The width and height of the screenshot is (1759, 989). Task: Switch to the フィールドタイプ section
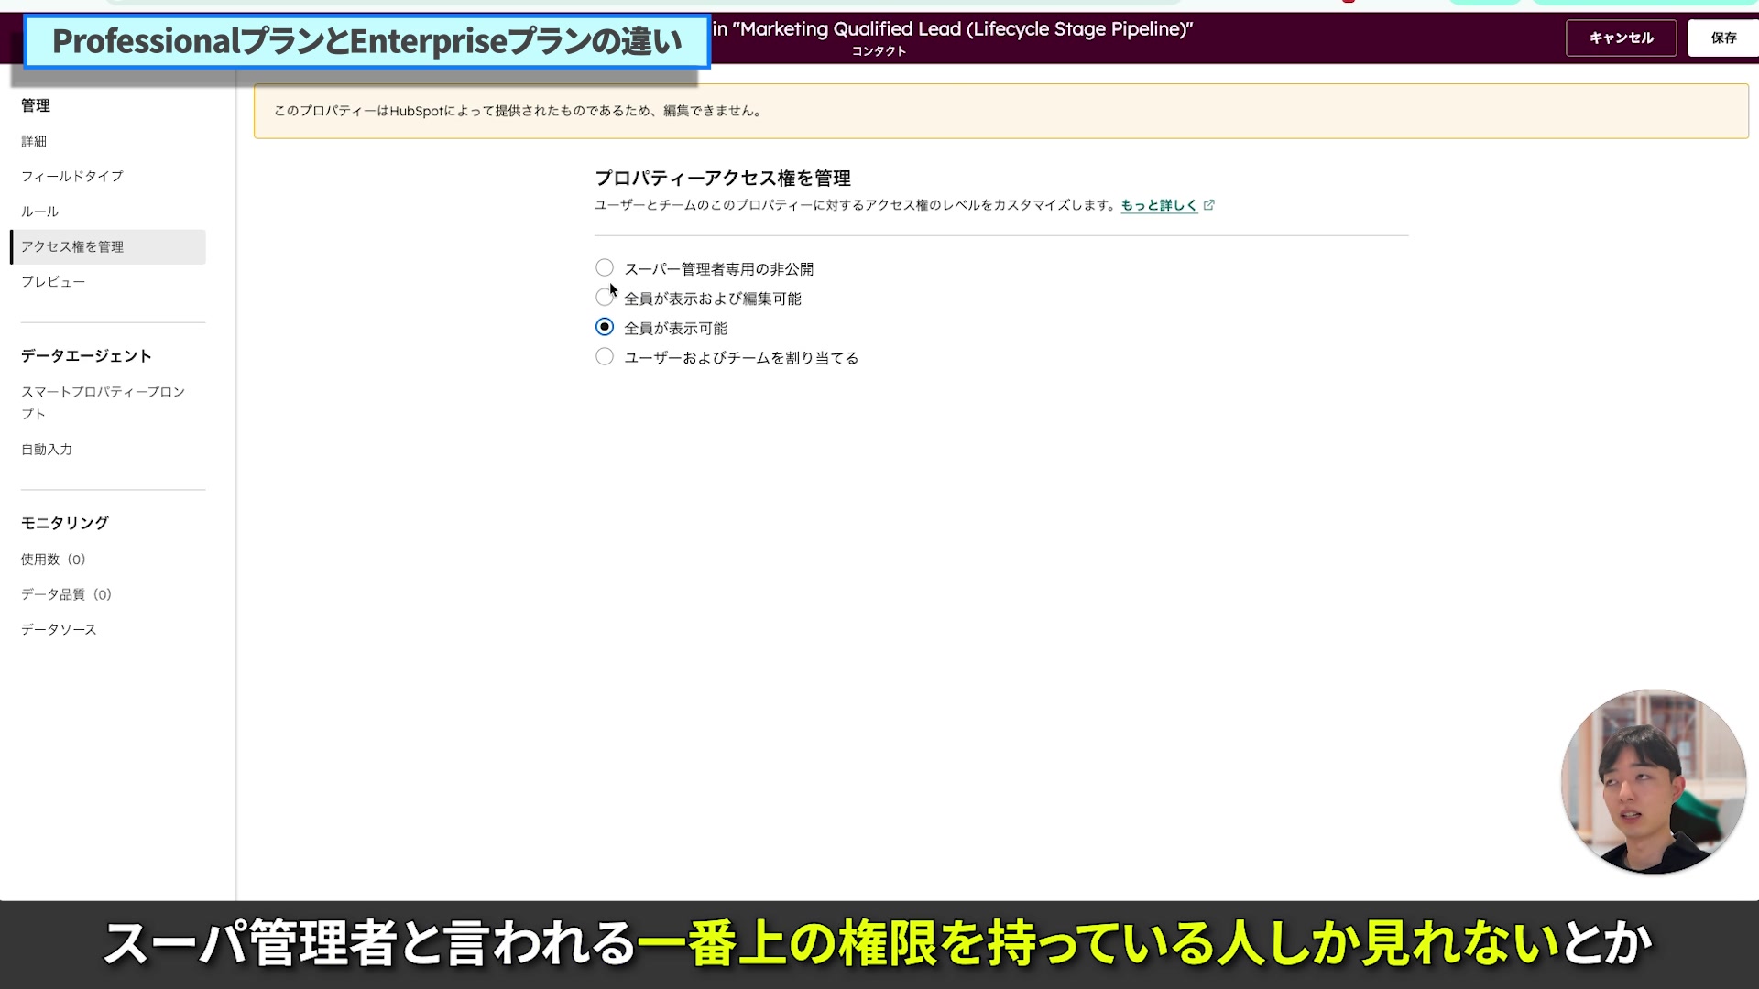[72, 176]
